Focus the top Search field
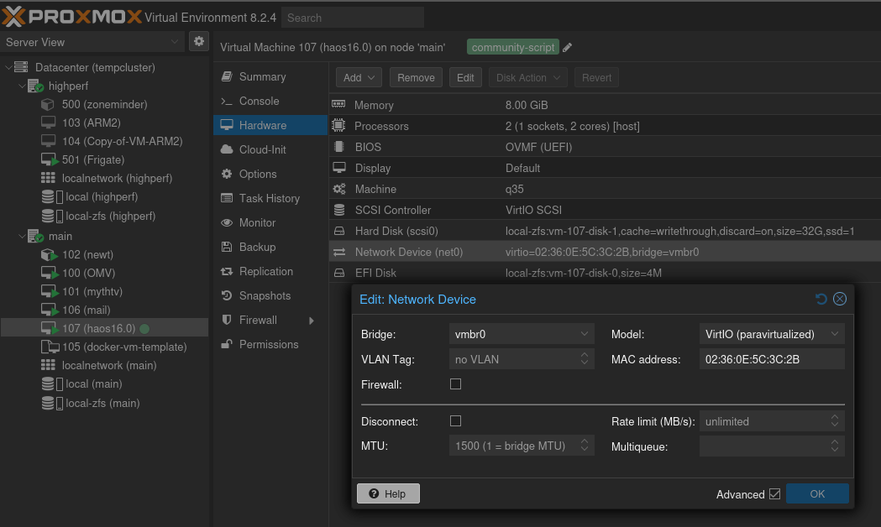The height and width of the screenshot is (527, 881). pos(353,18)
